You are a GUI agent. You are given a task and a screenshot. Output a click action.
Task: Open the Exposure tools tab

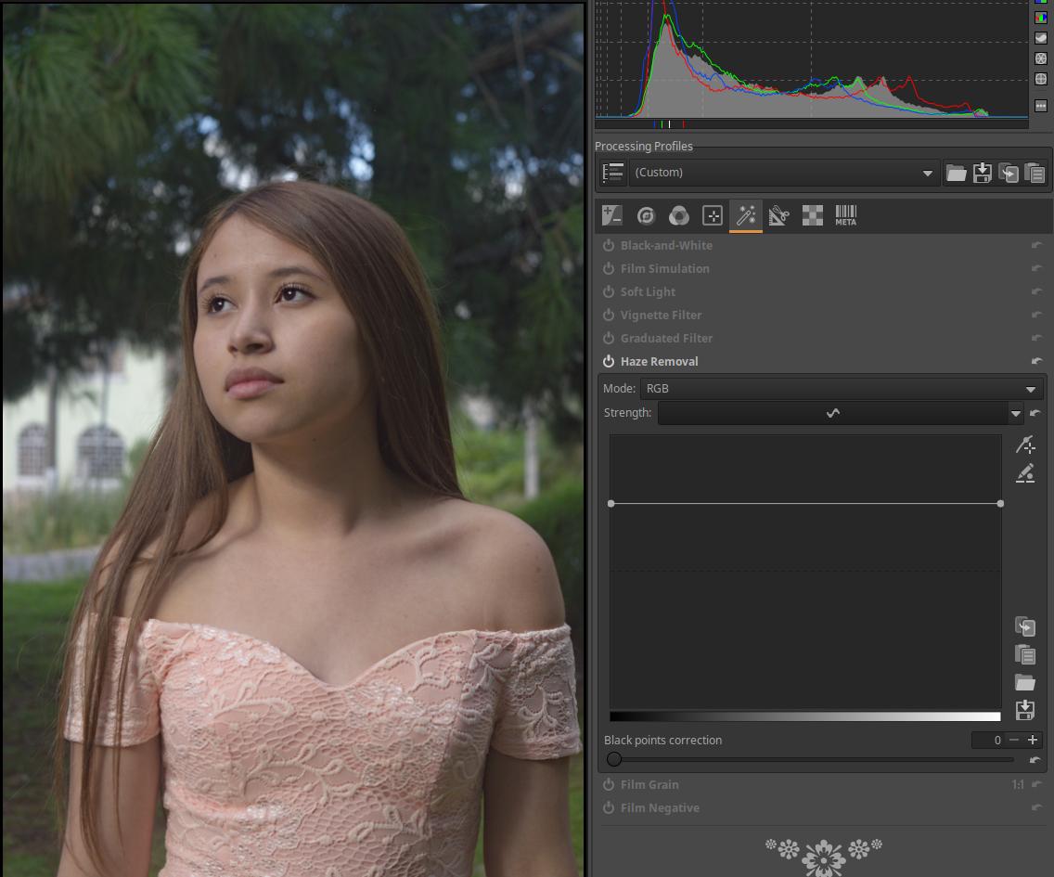coord(611,216)
